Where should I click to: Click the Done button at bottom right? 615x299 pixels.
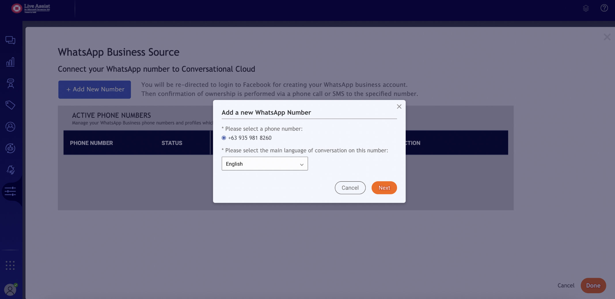tap(593, 285)
